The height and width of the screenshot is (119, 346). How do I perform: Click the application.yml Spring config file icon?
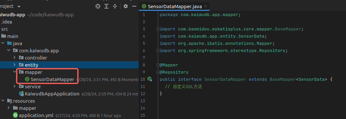[15, 115]
